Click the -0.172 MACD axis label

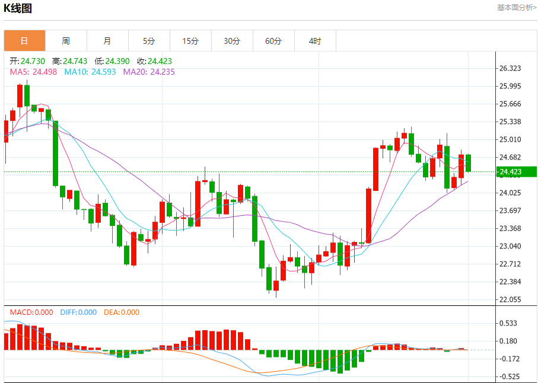point(509,359)
